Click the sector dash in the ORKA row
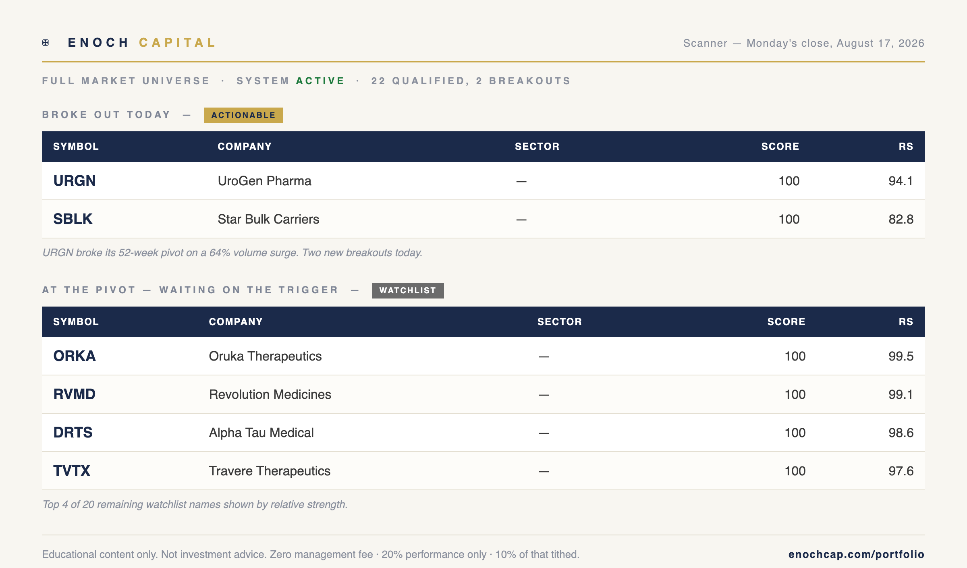 point(544,357)
